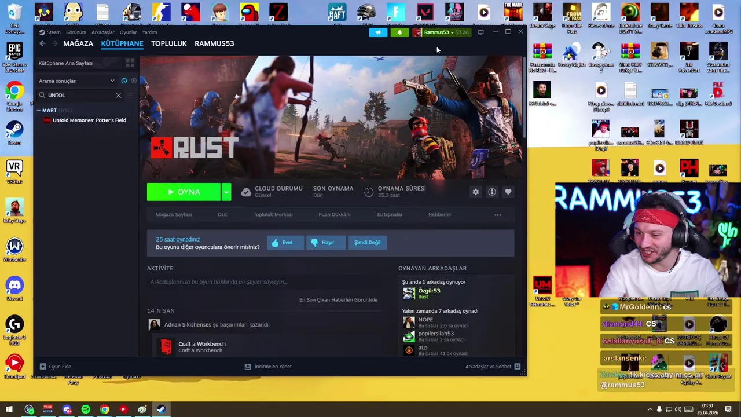Choose Şimdi Değil option

368,242
